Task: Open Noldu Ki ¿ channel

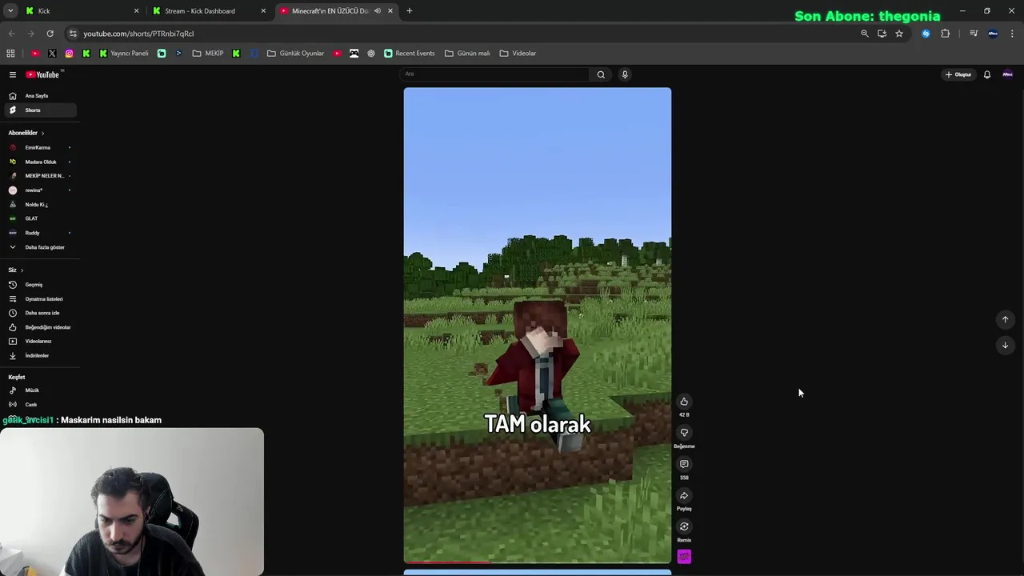Action: [38, 204]
